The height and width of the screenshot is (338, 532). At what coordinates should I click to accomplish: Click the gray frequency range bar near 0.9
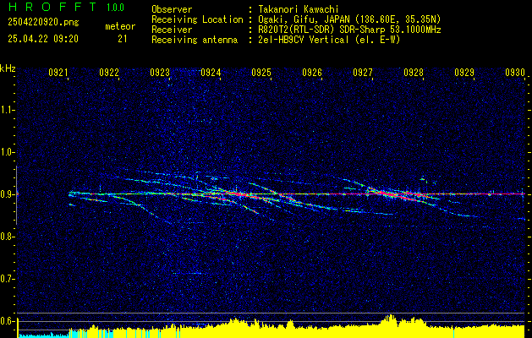click(x=16, y=195)
